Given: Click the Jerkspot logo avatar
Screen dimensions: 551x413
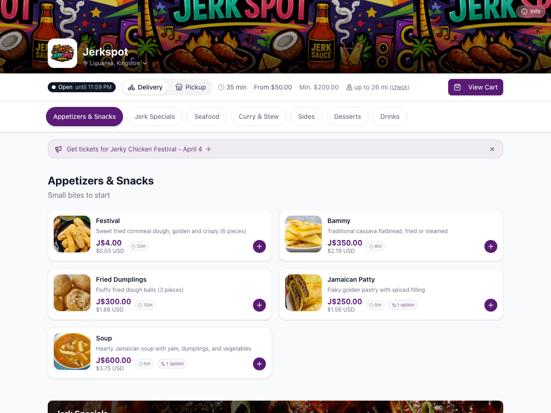Looking at the screenshot, I should click(x=62, y=53).
